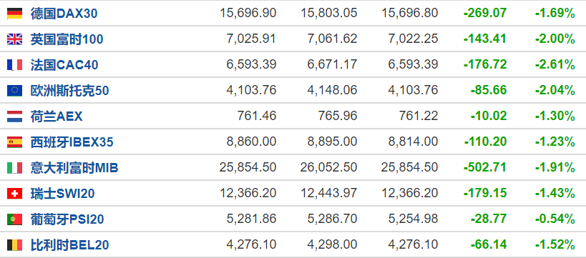Click the Italian flag icon
This screenshot has height=258, width=586.
pyautogui.click(x=14, y=168)
